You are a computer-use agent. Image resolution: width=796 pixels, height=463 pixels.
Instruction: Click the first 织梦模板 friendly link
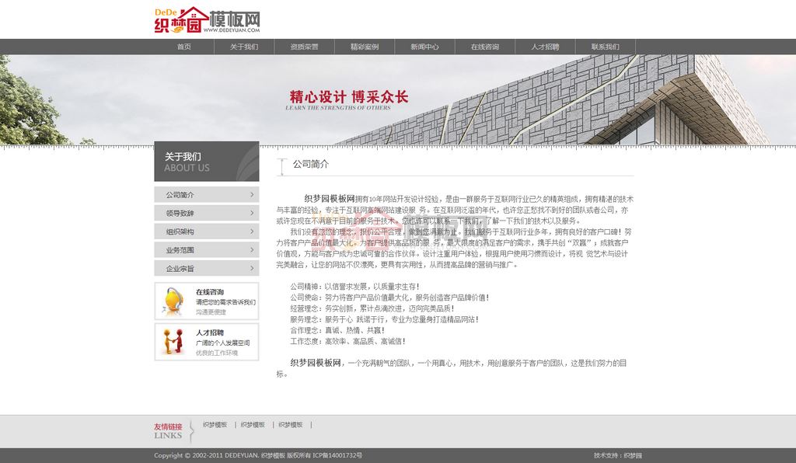tap(215, 425)
